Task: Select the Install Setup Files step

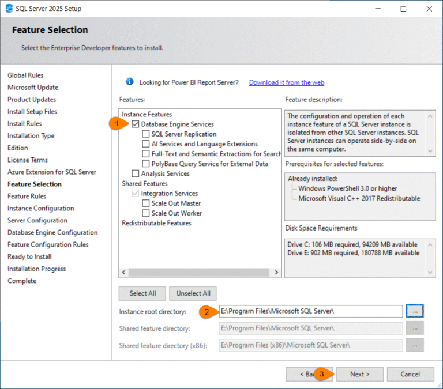Action: pos(32,111)
